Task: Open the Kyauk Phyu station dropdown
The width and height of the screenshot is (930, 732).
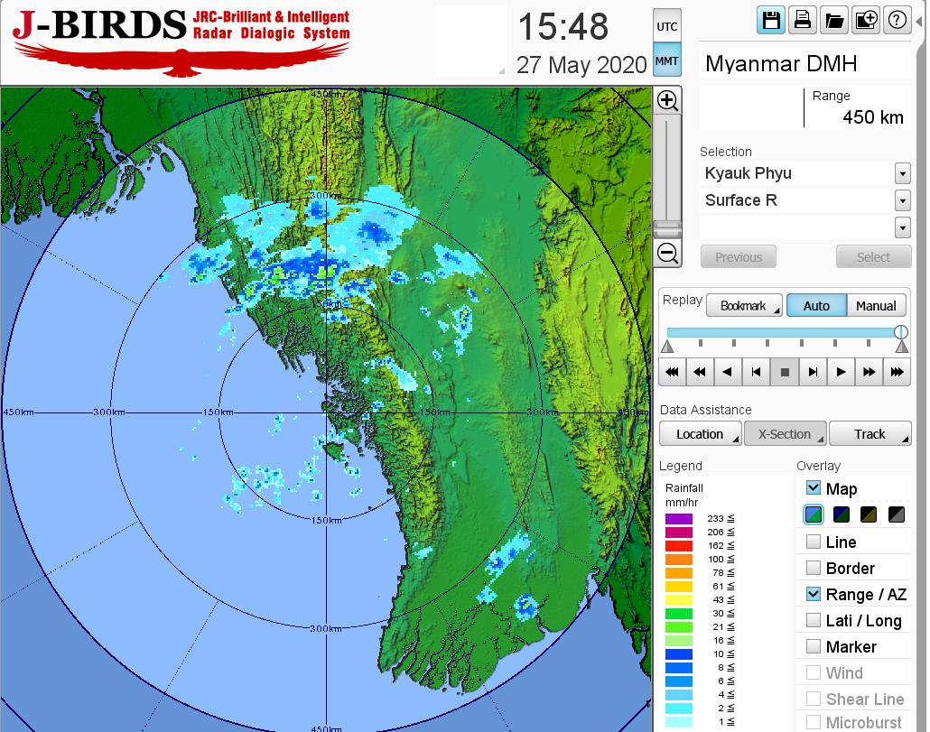Action: pyautogui.click(x=902, y=173)
